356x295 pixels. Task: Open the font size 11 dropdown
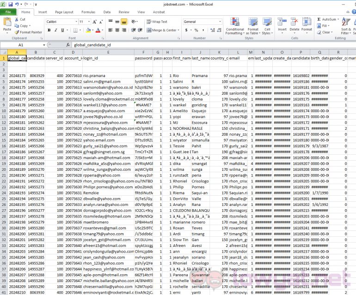(89, 22)
